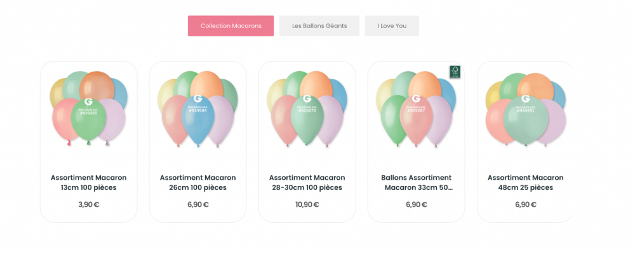Screen dimensions: 635x254
Task: Click the FSC certification badge icon
Action: [x=455, y=72]
